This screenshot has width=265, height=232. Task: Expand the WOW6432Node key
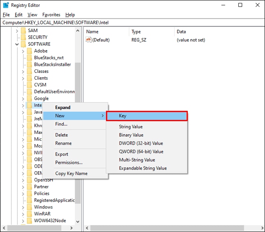coord(23,221)
